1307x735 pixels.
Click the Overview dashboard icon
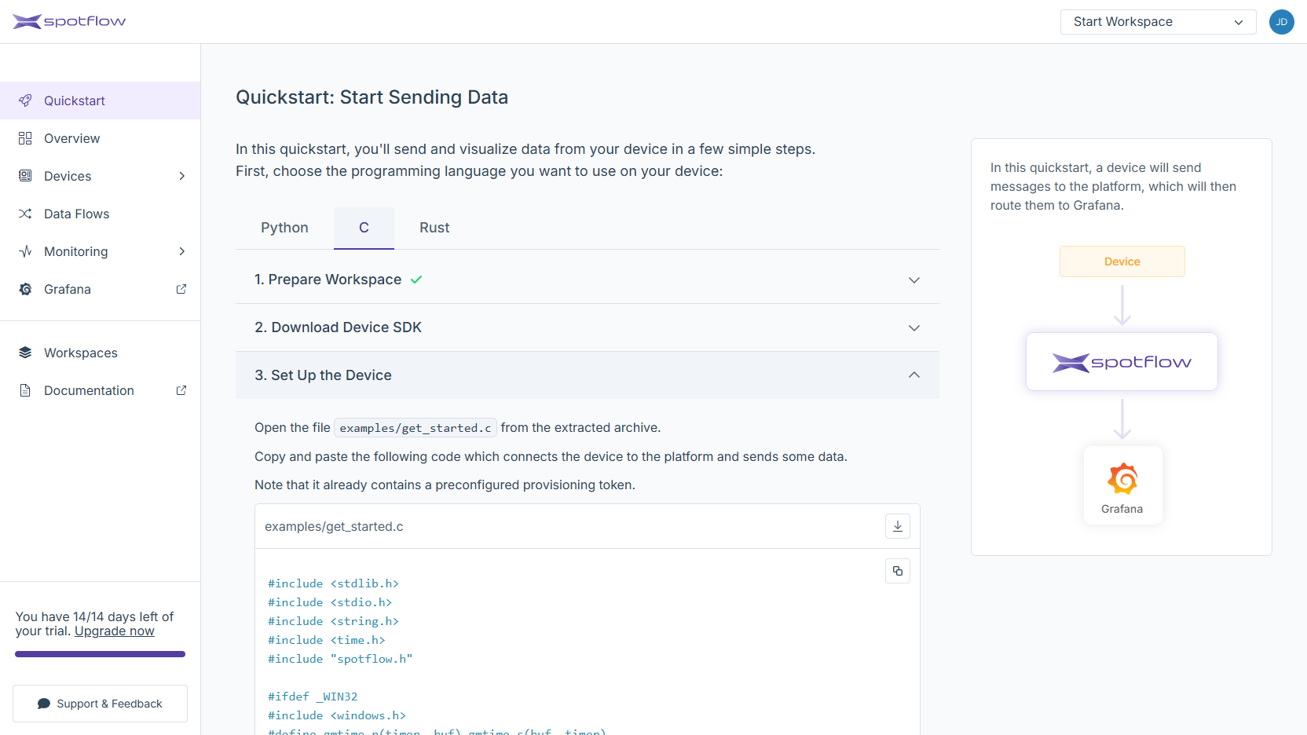[x=25, y=138]
